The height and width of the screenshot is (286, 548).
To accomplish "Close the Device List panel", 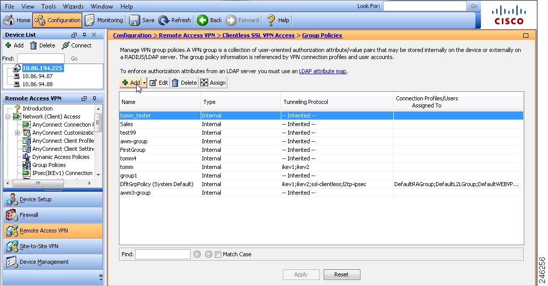I will (x=94, y=35).
